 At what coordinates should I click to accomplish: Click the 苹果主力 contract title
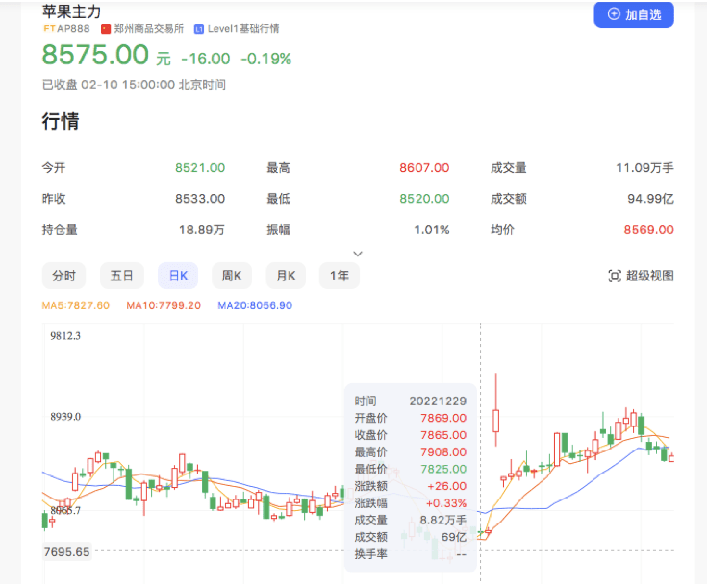click(x=71, y=12)
